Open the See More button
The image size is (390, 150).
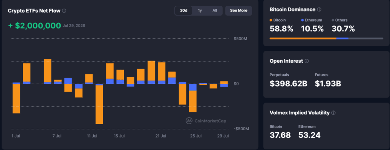pos(238,11)
